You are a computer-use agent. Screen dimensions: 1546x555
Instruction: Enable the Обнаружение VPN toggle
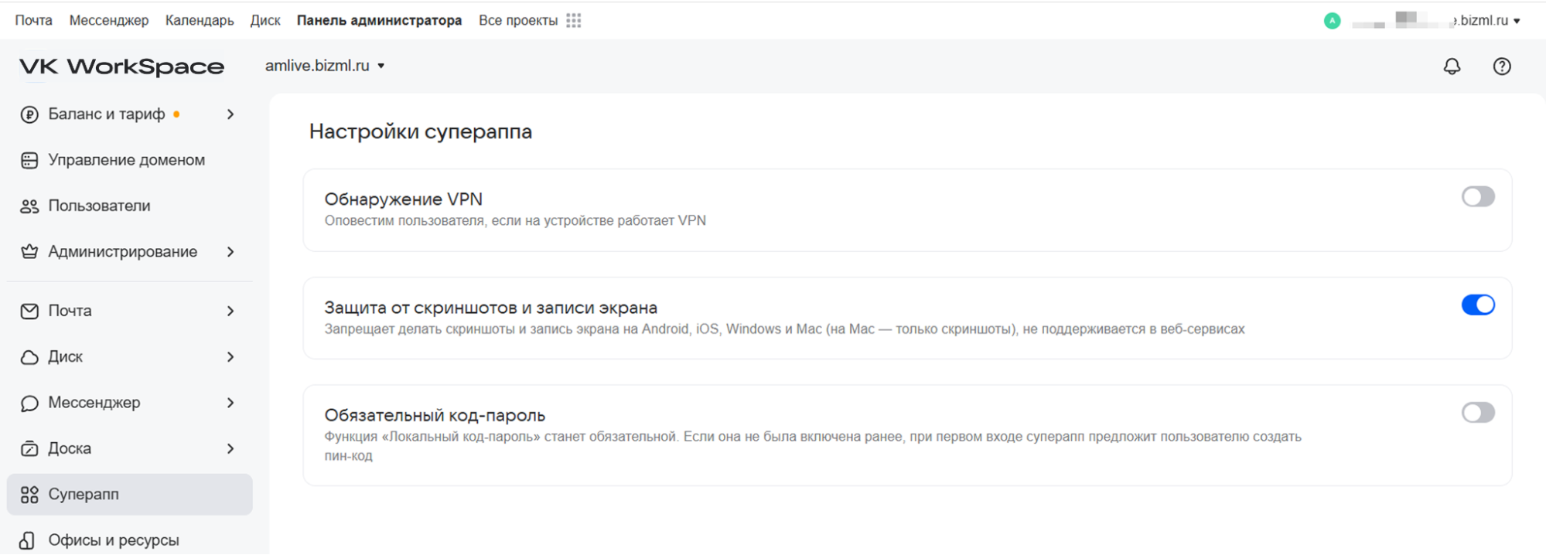click(1477, 197)
